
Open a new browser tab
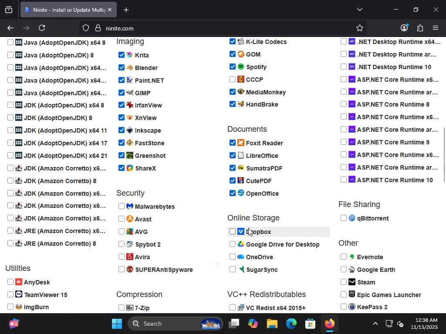pyautogui.click(x=126, y=10)
